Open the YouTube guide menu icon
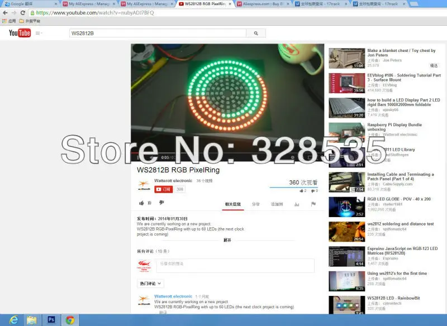The height and width of the screenshot is (326, 447). coord(39,33)
